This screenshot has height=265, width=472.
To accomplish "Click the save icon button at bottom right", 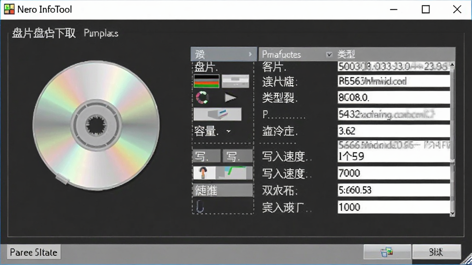I will pos(387,252).
